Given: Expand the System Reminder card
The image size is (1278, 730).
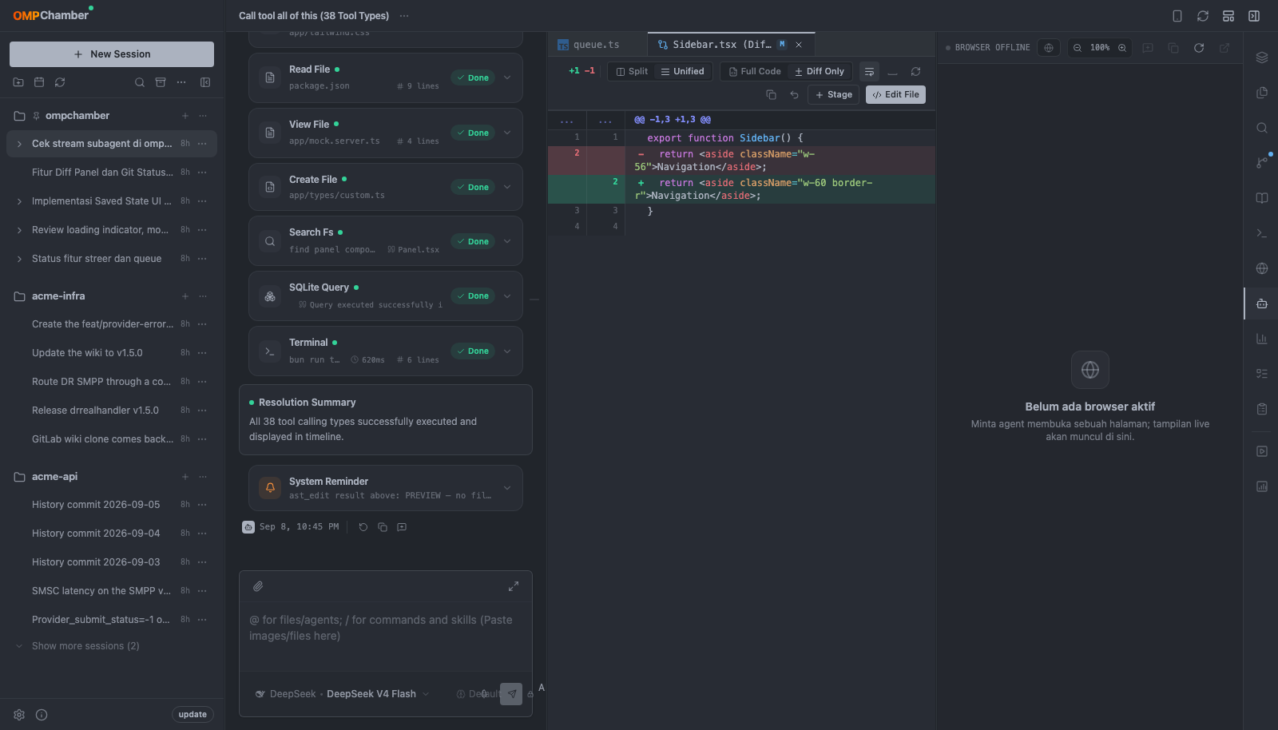Looking at the screenshot, I should tap(507, 488).
